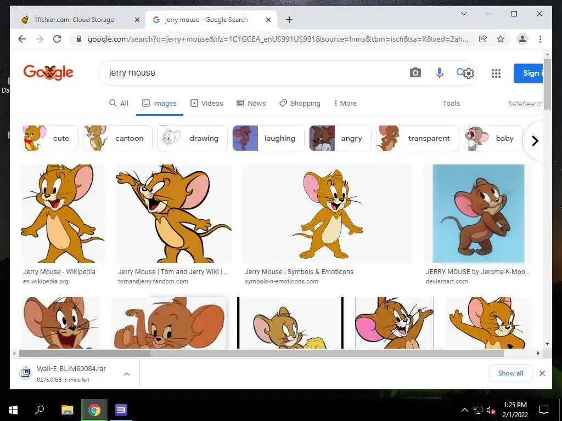Open the deviantart JERRY MOUSE image
The image size is (562, 421).
(478, 214)
